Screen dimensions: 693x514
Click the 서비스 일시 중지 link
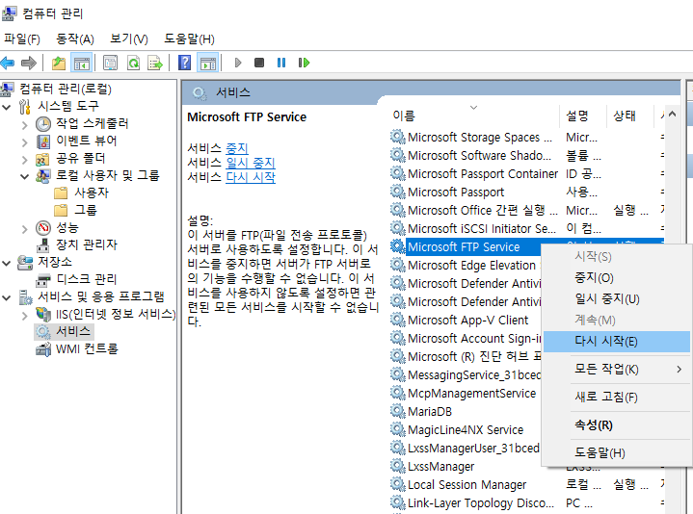click(251, 163)
